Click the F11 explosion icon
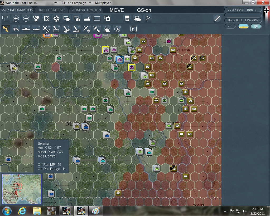The image size is (270, 216). tap(107, 29)
